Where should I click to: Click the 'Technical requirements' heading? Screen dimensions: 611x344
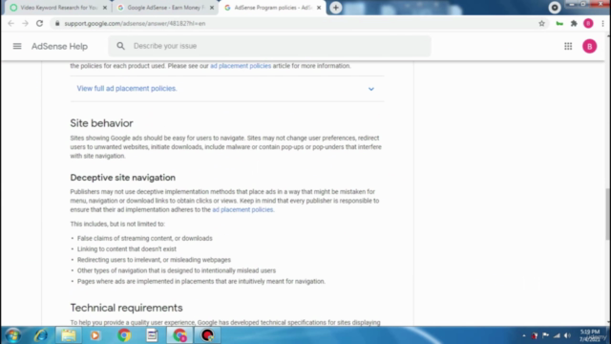126,308
